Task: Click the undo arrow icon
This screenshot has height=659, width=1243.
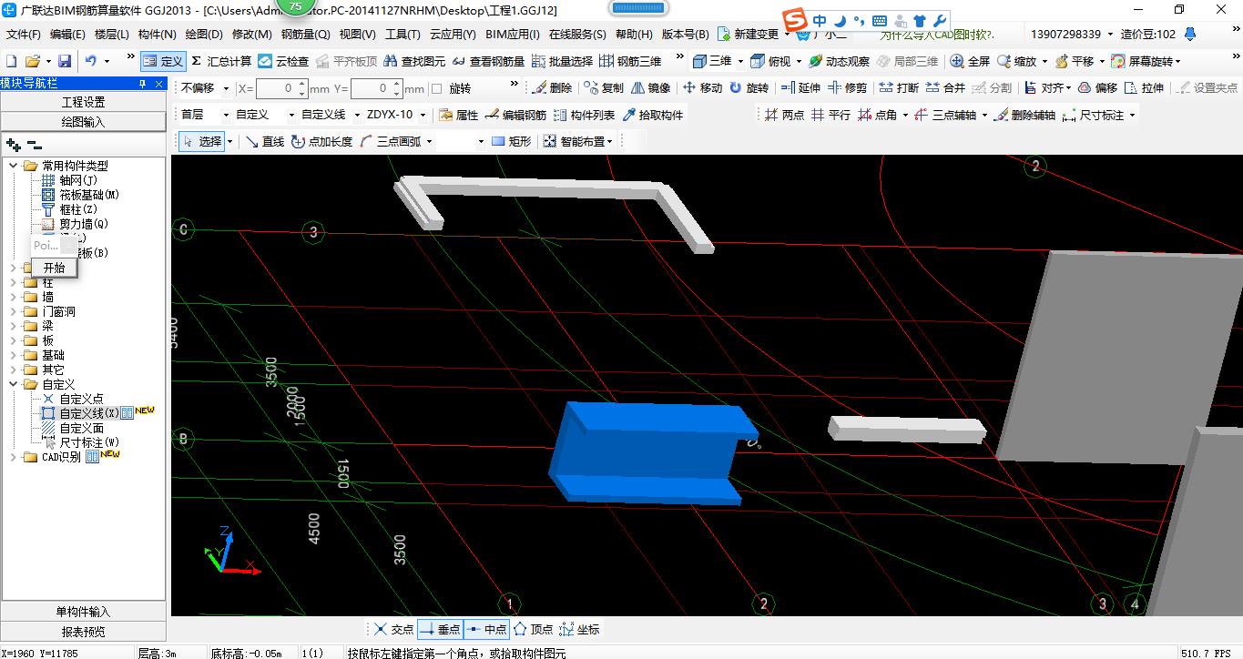Action: 91,61
